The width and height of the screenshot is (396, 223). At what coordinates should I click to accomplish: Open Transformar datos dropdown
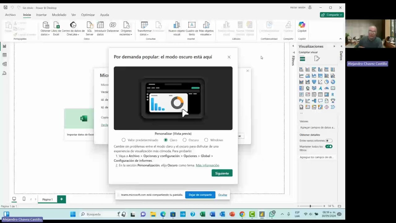tap(144, 33)
